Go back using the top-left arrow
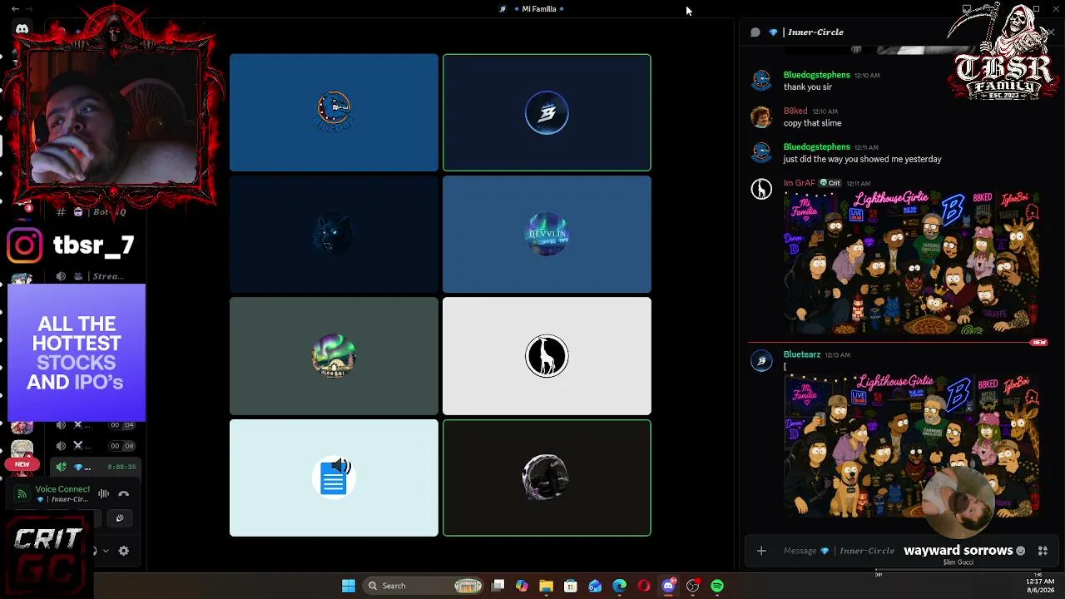This screenshot has height=599, width=1065. [x=15, y=9]
